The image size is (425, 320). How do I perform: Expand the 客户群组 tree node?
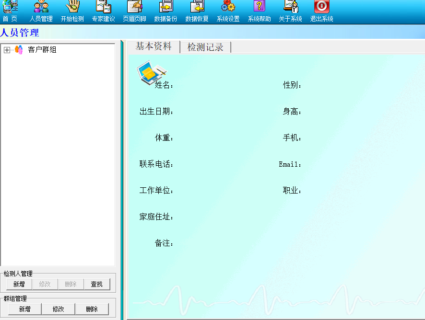[x=7, y=50]
